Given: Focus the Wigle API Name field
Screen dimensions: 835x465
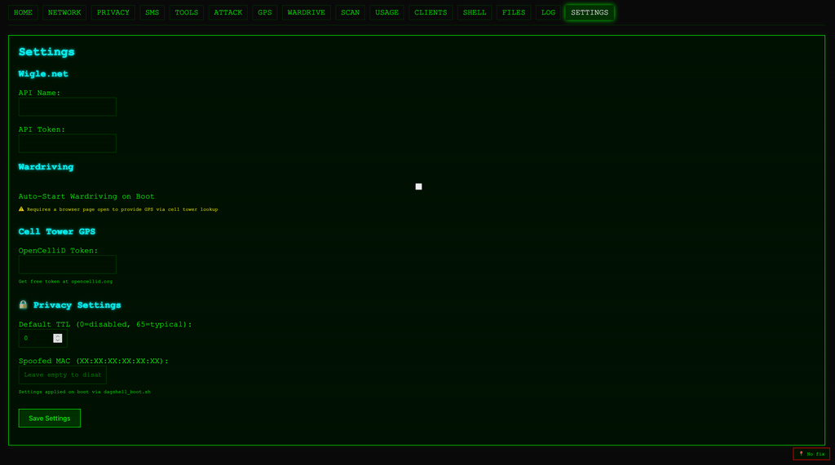Looking at the screenshot, I should pos(68,107).
